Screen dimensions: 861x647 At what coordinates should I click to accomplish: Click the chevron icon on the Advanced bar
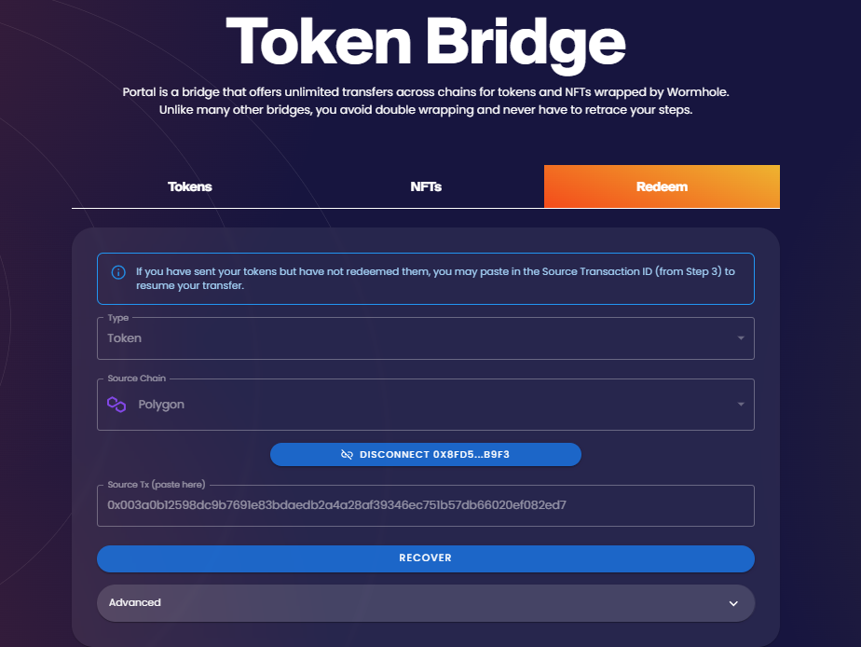click(x=733, y=603)
